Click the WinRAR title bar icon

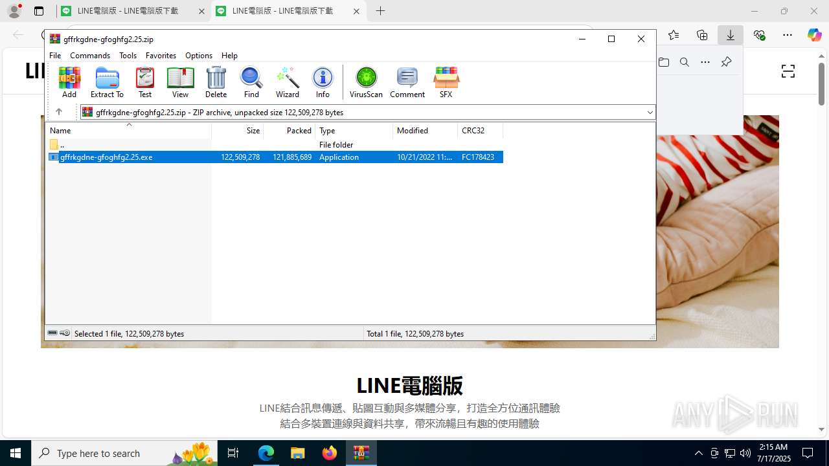click(x=55, y=39)
